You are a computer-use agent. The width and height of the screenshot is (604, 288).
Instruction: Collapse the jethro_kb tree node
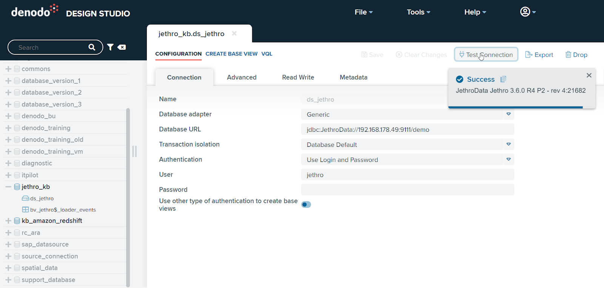pos(8,187)
